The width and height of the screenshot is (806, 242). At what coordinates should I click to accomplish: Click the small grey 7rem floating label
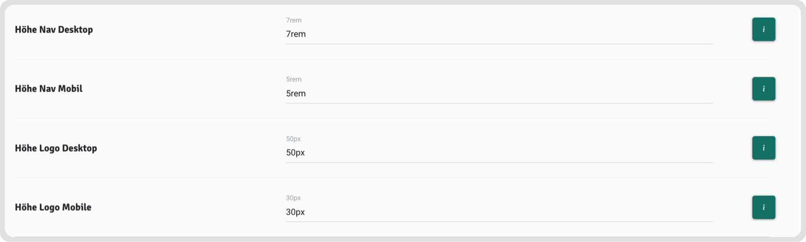coord(294,20)
